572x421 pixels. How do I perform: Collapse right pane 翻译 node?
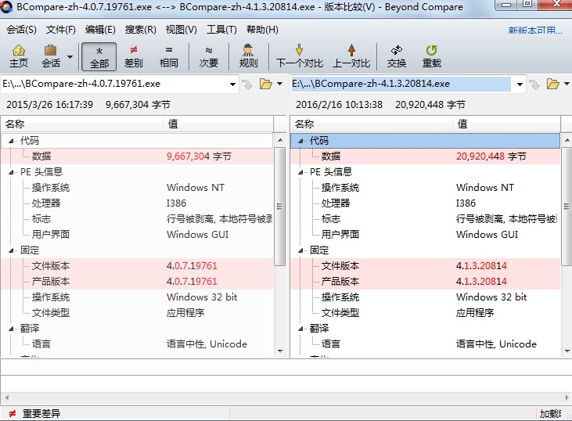(x=300, y=329)
